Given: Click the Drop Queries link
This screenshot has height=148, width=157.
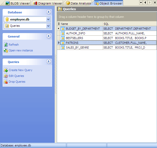Looking at the screenshot, I should [x=17, y=82].
